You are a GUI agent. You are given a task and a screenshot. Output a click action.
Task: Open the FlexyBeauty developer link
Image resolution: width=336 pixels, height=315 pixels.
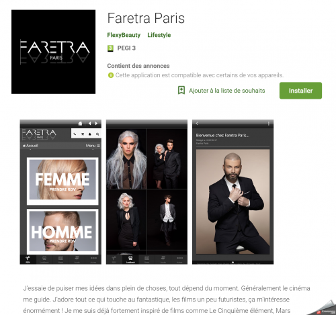coord(124,35)
